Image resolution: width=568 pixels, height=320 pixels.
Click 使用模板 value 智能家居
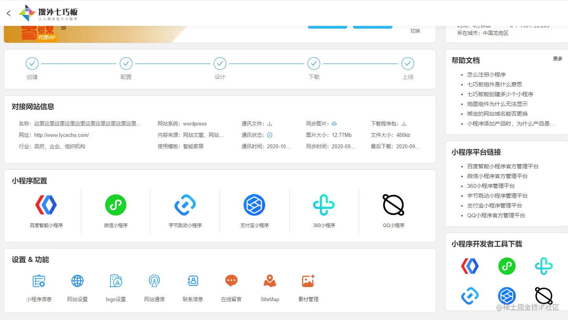(x=193, y=146)
